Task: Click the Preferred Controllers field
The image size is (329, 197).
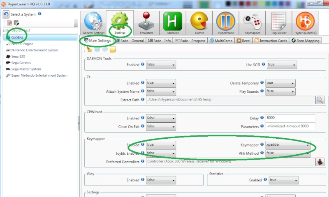Action: (231, 162)
